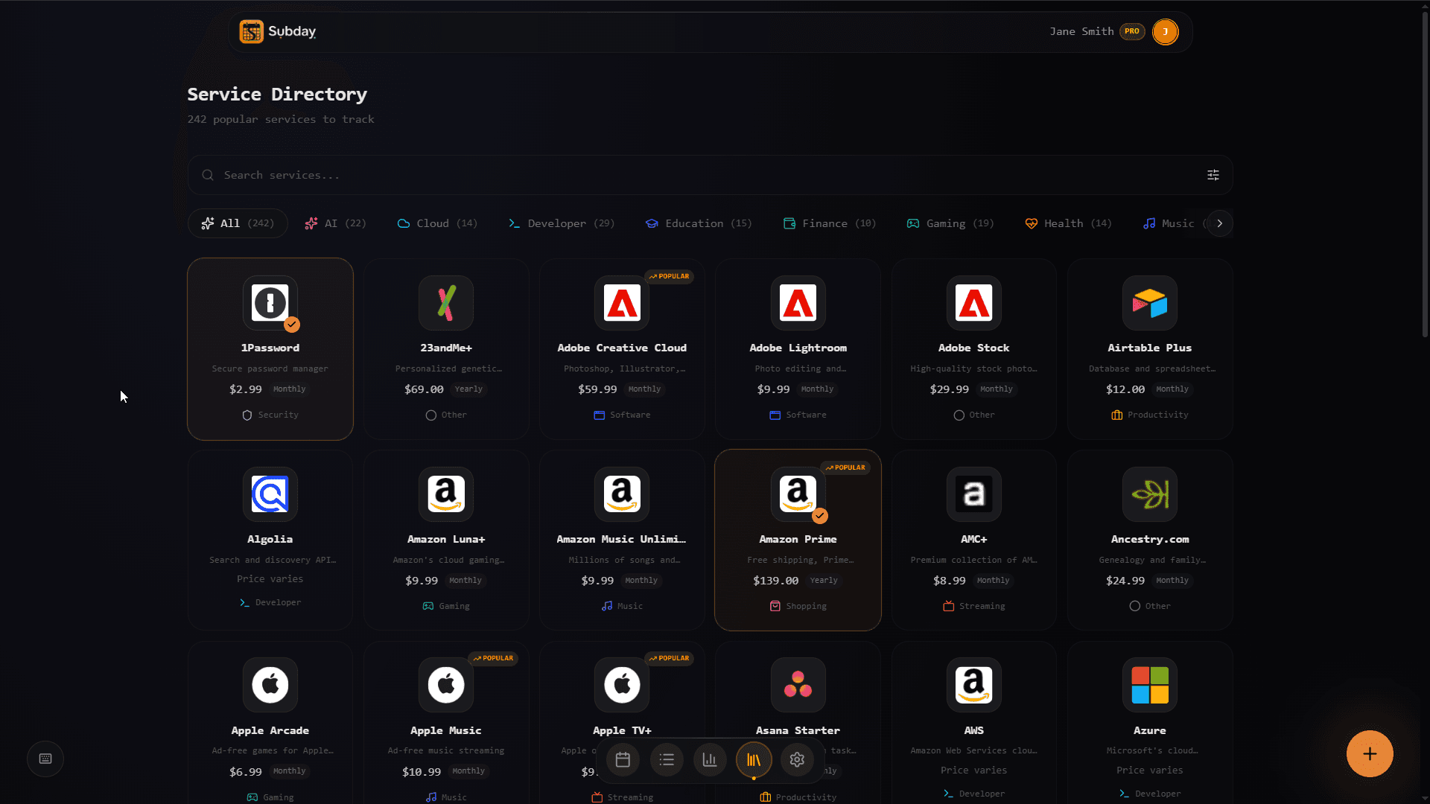1430x804 pixels.
Task: Click the Jane Smith name
Action: pos(1081,31)
